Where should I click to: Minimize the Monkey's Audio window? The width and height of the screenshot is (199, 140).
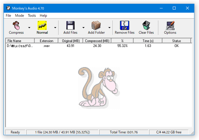161,8
